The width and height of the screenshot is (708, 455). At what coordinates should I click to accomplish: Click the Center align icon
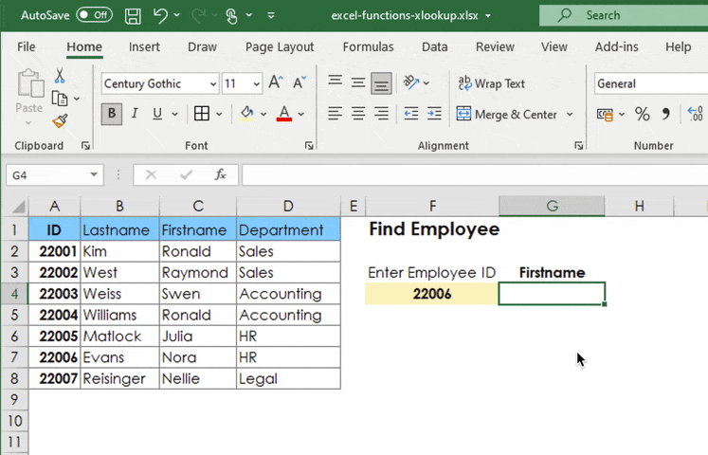point(358,114)
